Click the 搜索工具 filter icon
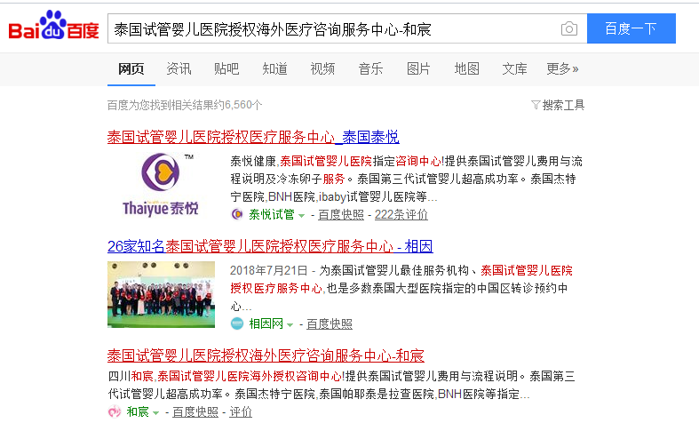 536,105
